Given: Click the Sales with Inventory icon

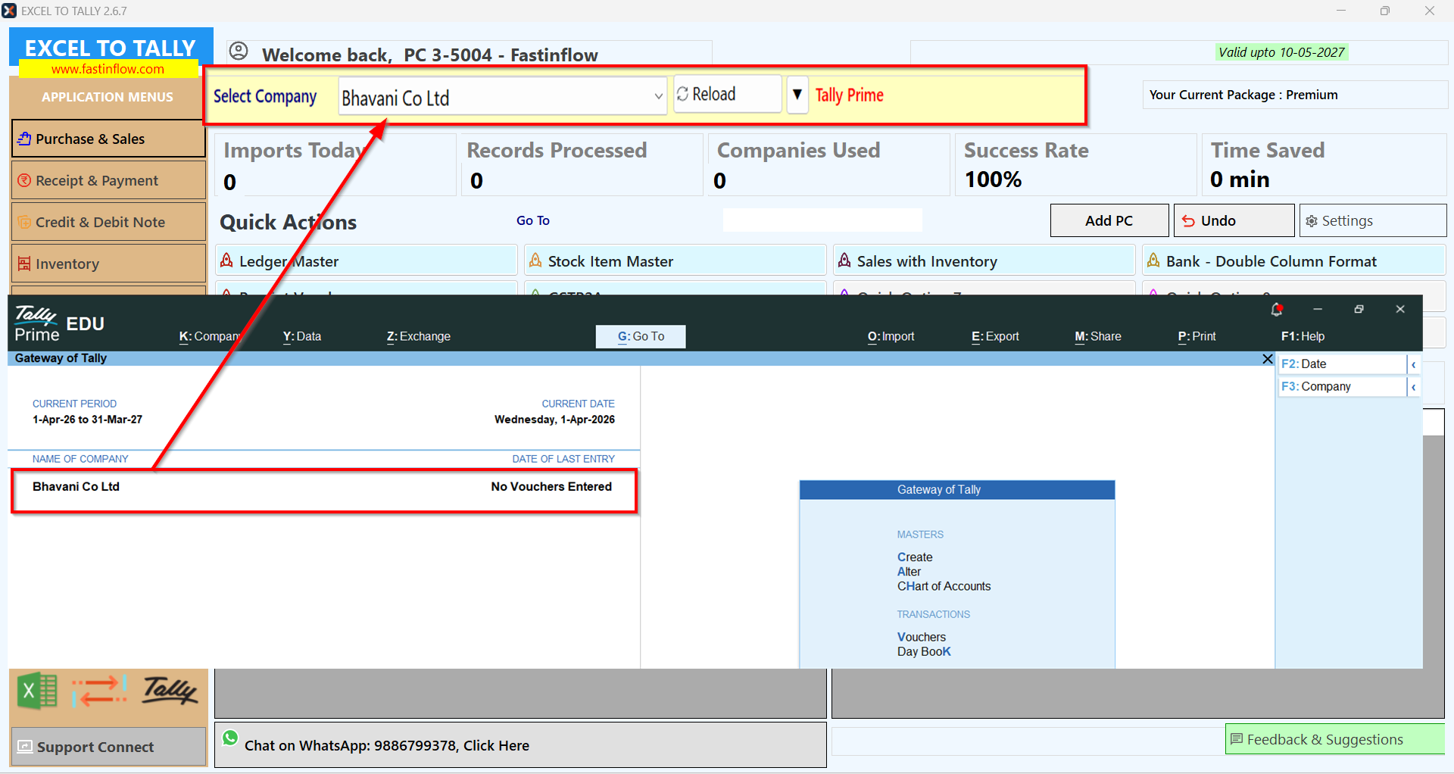Looking at the screenshot, I should click(x=844, y=261).
